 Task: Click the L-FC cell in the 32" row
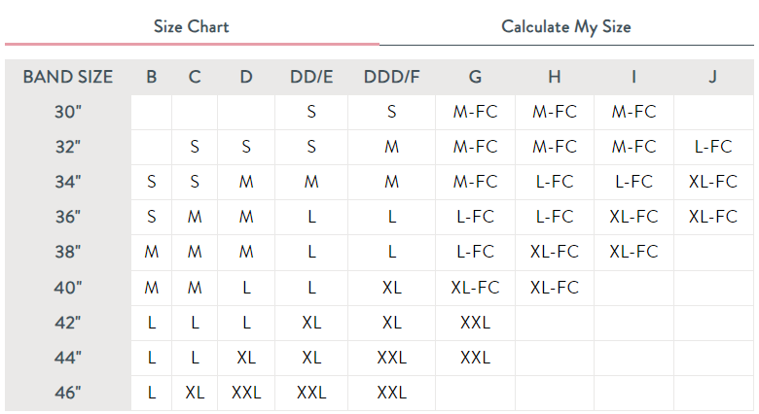[712, 147]
